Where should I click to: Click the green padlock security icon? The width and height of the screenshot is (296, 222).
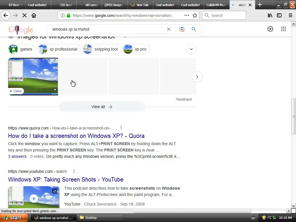(69, 15)
